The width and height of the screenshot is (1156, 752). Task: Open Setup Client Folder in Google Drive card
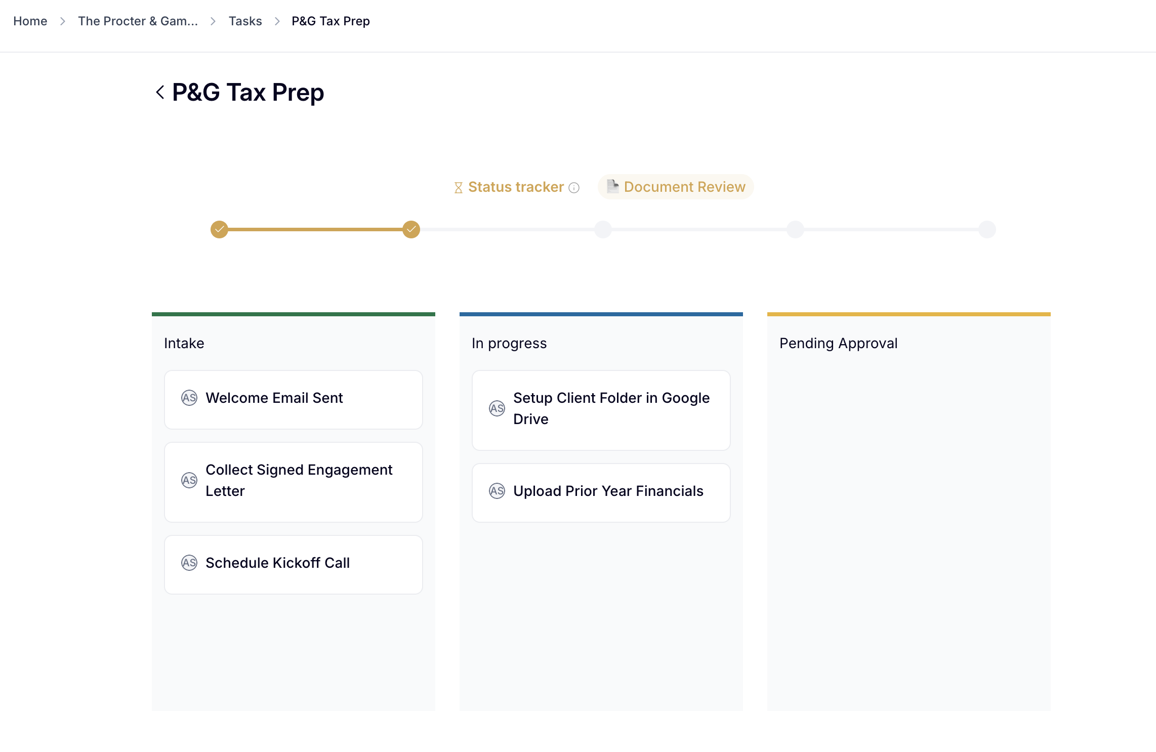(601, 410)
